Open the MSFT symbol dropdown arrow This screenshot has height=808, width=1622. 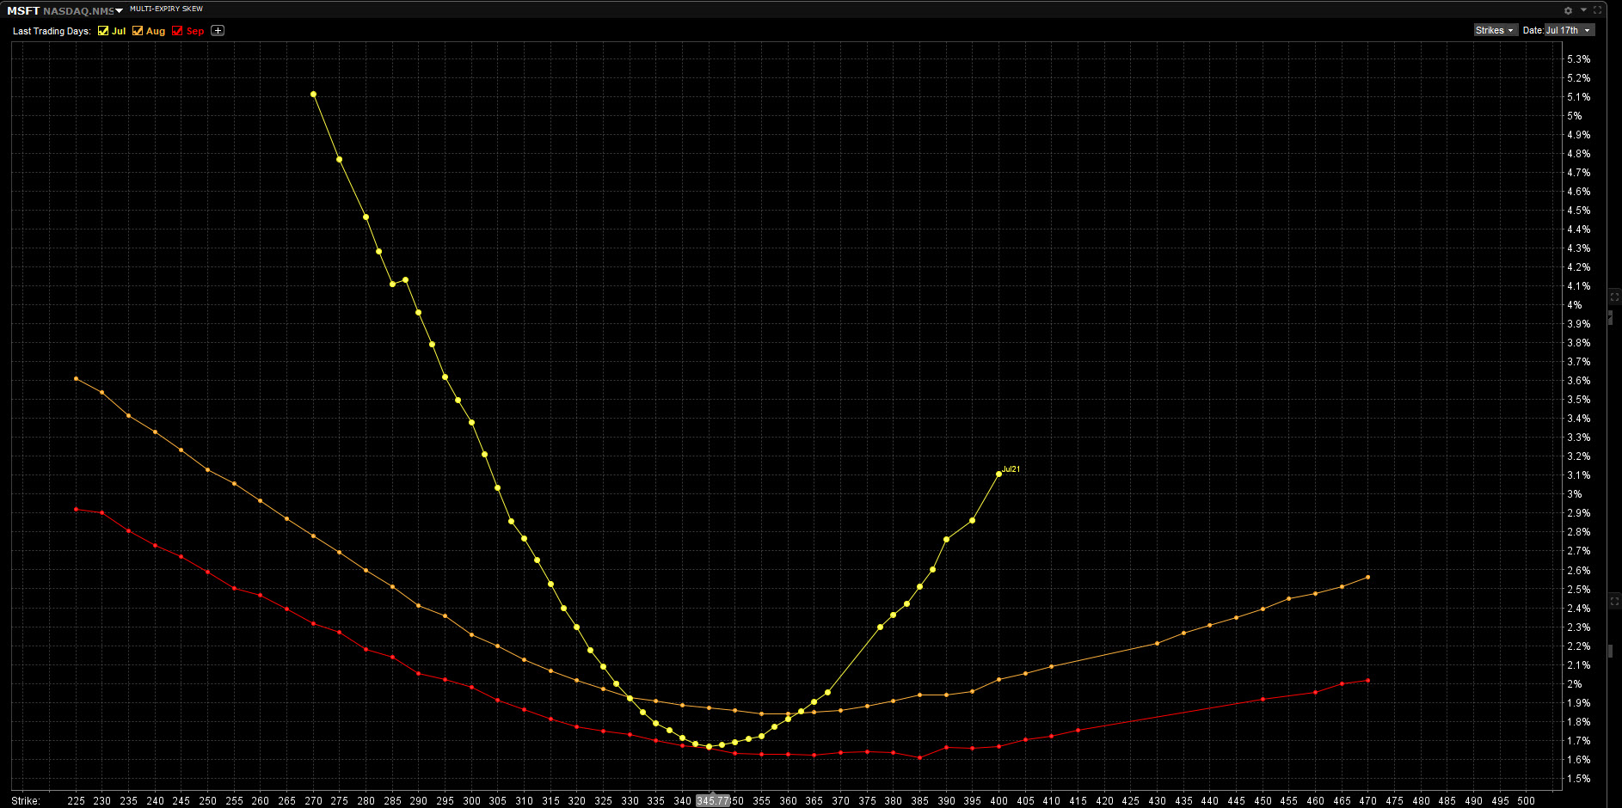pyautogui.click(x=120, y=10)
